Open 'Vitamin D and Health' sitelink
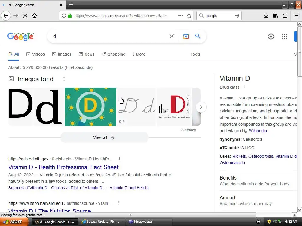302x226 pixels. (129, 188)
